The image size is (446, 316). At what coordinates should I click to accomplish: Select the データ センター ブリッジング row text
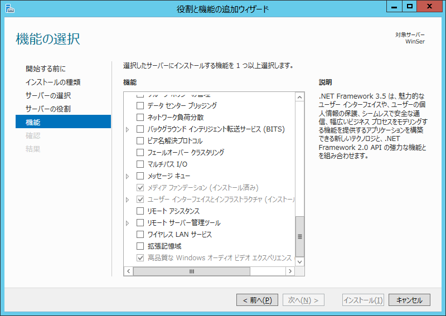point(182,105)
